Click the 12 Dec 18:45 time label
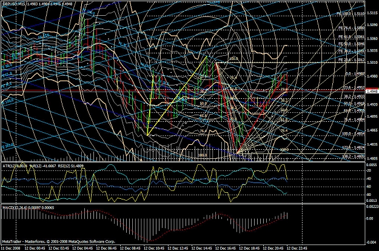The height and width of the screenshot is (251, 379). click(249, 249)
